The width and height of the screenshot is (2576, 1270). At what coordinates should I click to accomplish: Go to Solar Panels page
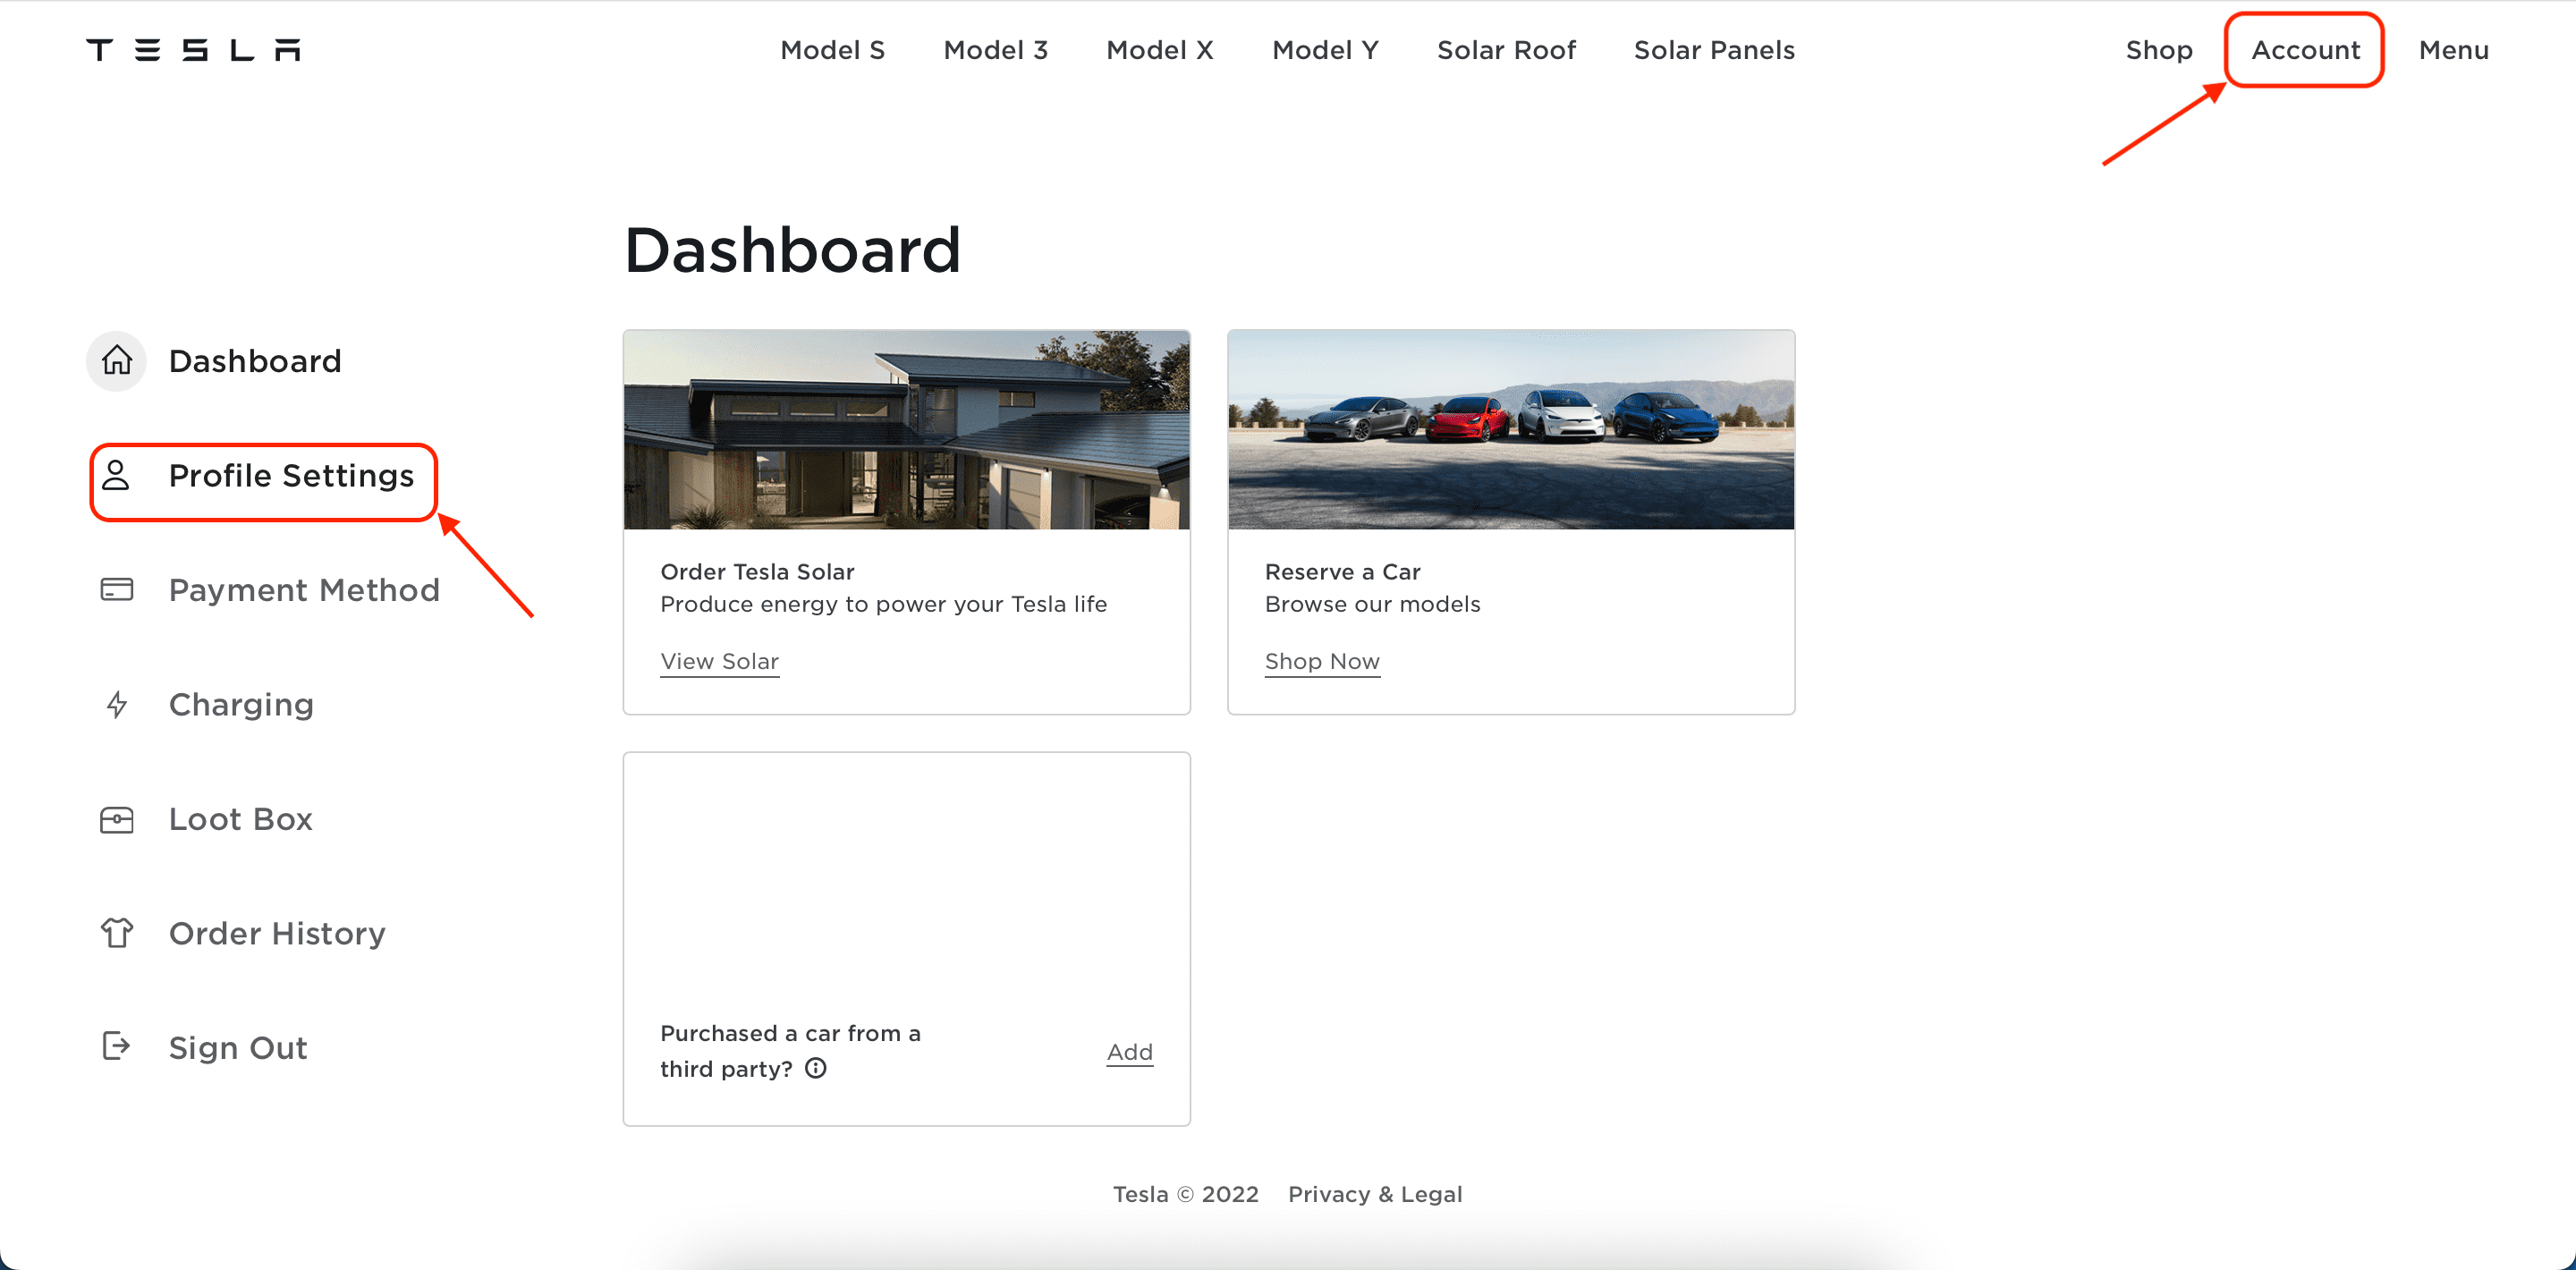click(x=1714, y=50)
